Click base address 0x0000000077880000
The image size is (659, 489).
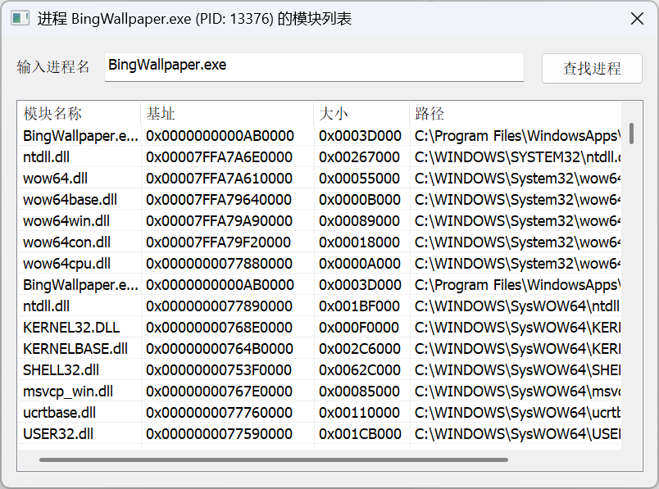click(x=219, y=264)
